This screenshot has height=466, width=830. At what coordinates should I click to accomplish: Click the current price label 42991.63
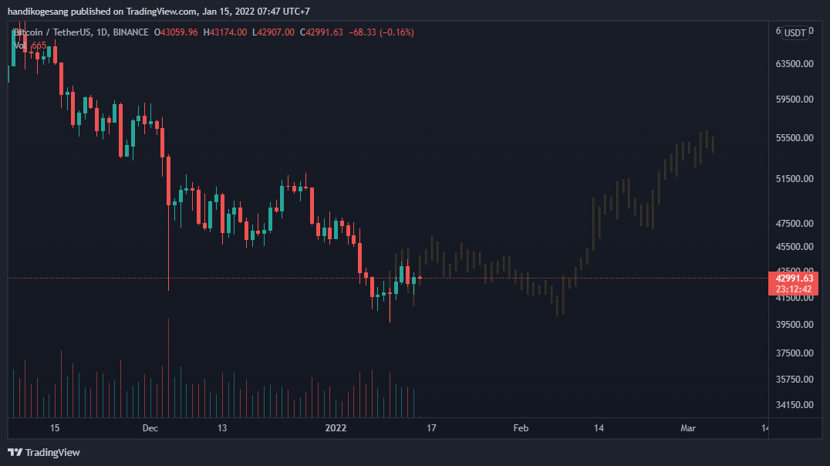(794, 278)
